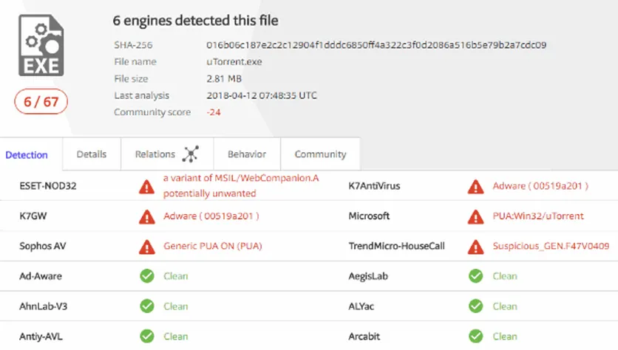Click the Antiy-AVL green clean checkmark
The height and width of the screenshot is (350, 618).
[146, 336]
